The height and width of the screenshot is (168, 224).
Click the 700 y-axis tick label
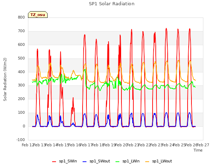coord(21,31)
